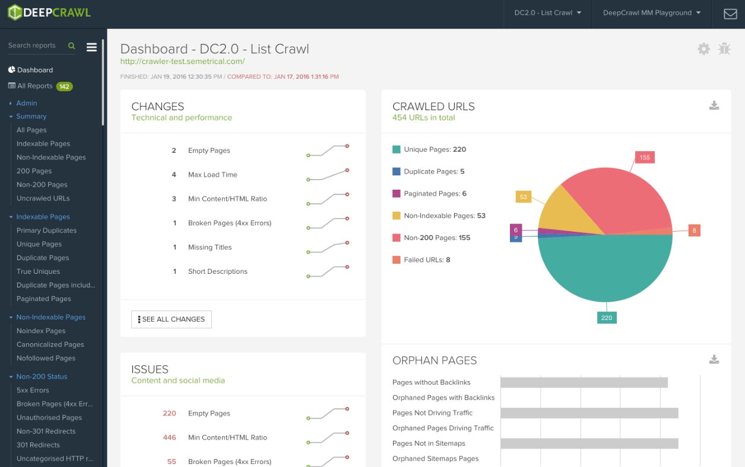Click the teal Unique Pages legend swatch
The image size is (745, 467).
397,150
